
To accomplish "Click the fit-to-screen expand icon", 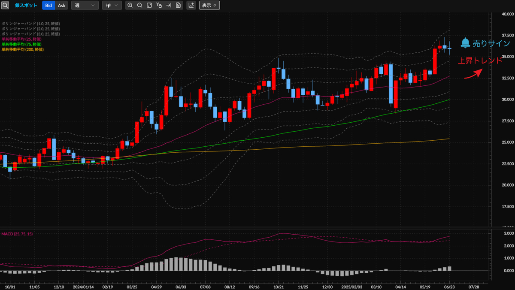I will pyautogui.click(x=149, y=6).
